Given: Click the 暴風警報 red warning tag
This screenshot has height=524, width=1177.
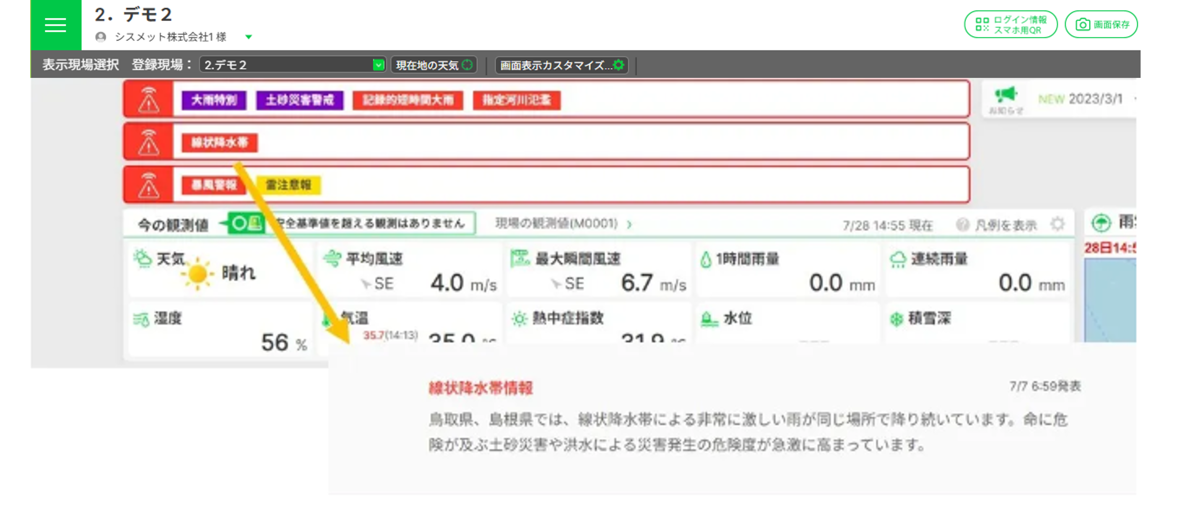Looking at the screenshot, I should pos(214,185).
